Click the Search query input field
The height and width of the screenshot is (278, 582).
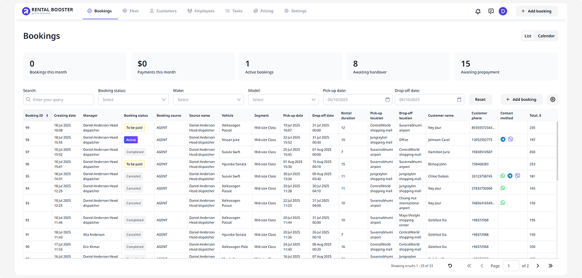click(x=59, y=100)
